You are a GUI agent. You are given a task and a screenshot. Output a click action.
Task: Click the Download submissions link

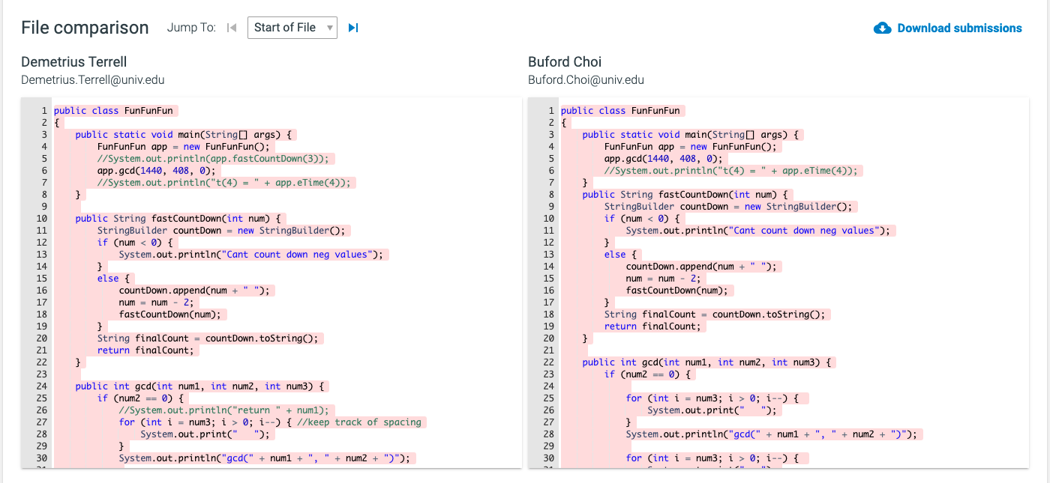(x=959, y=28)
